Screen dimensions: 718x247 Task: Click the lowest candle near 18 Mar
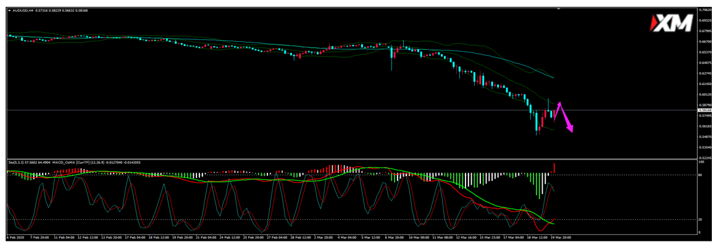click(537, 123)
